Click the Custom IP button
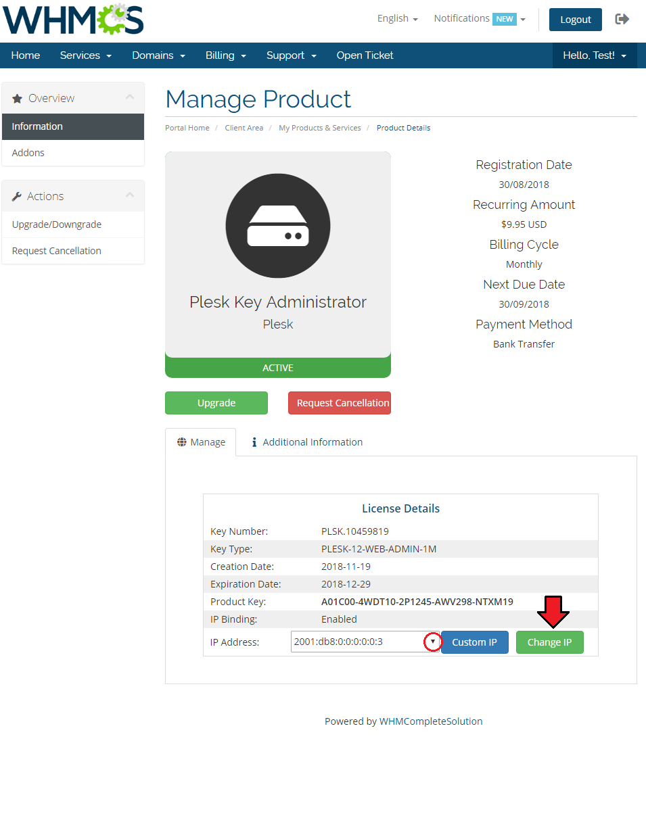Image resolution: width=646 pixels, height=814 pixels. coord(475,642)
